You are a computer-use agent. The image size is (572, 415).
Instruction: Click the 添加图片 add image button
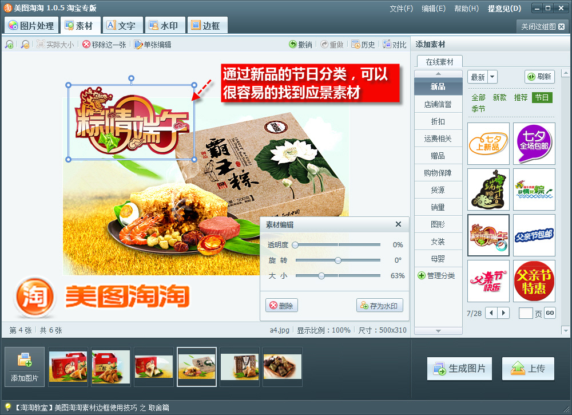25,366
